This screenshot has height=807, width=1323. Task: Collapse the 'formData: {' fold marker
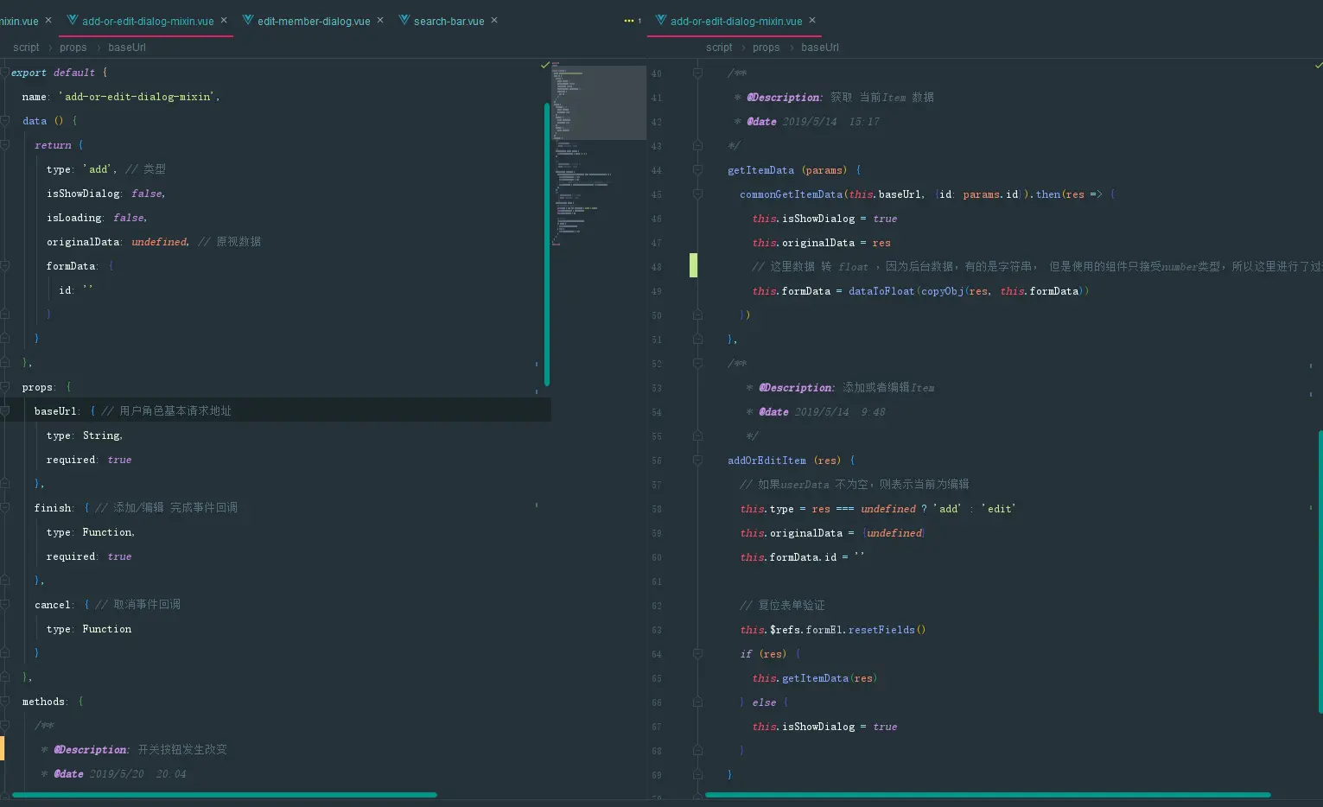coord(4,266)
